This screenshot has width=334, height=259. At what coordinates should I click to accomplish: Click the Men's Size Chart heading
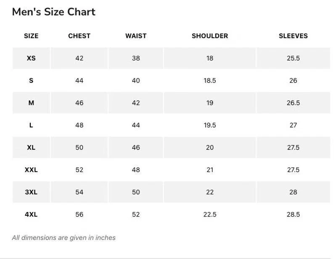[x=54, y=12]
